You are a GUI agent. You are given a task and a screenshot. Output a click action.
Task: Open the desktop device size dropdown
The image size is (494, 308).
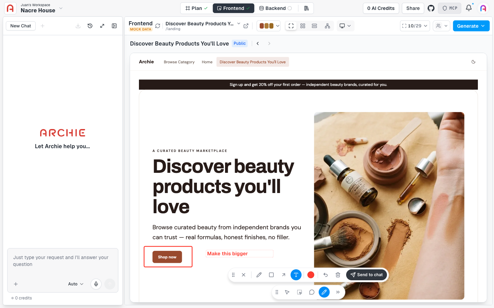click(x=345, y=26)
